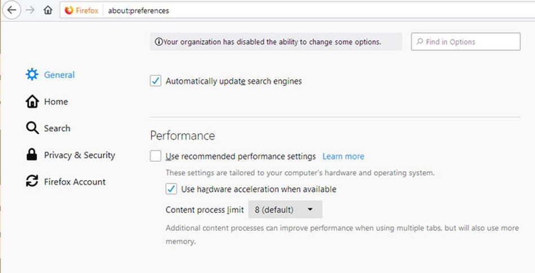Click the about:preferences address bar
Viewport: 535px width, 273px height.
point(317,11)
